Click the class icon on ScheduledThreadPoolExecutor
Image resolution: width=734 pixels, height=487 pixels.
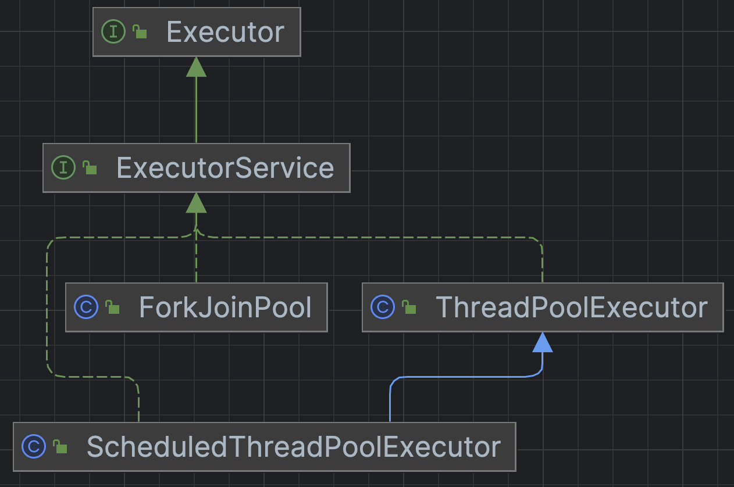click(34, 447)
